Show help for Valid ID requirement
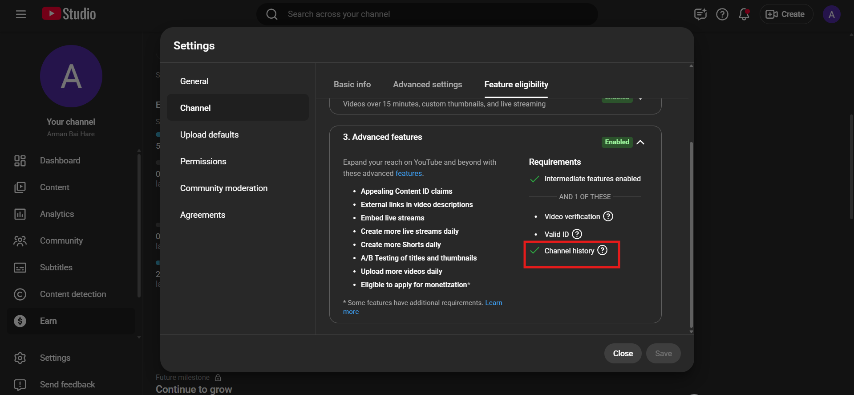 577,234
